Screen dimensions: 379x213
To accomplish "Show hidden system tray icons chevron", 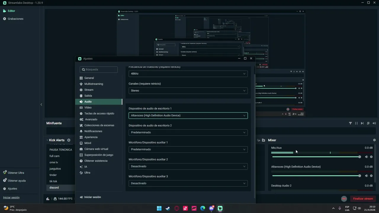I will [333, 208].
